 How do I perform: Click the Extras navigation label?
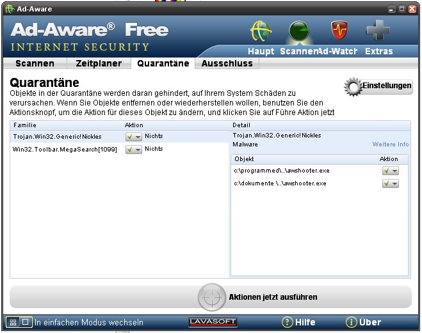pos(378,51)
